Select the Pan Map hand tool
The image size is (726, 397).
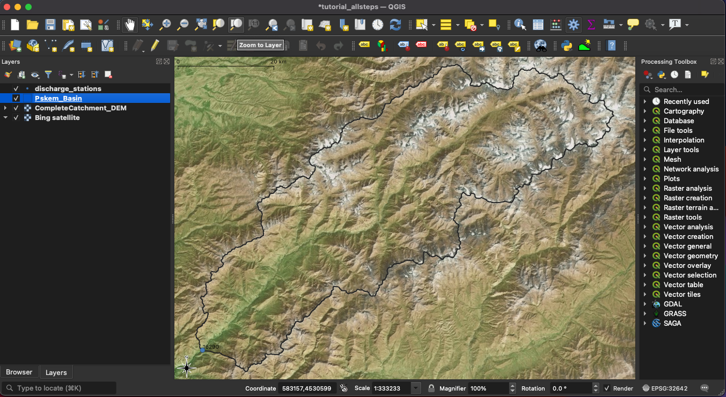click(130, 25)
